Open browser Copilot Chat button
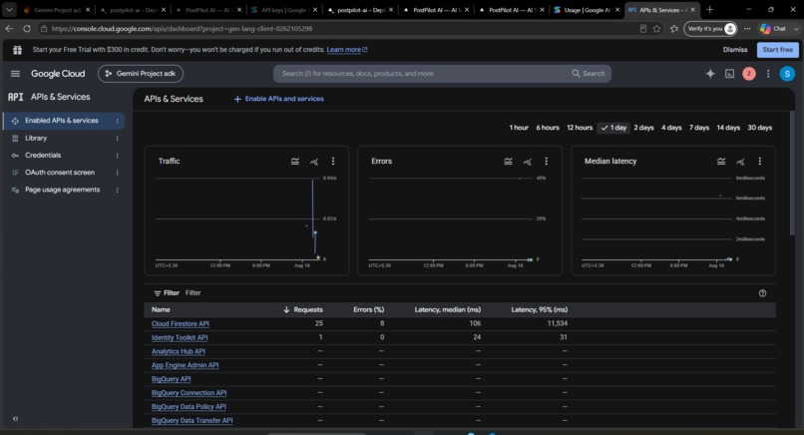The width and height of the screenshot is (804, 435). tap(773, 29)
